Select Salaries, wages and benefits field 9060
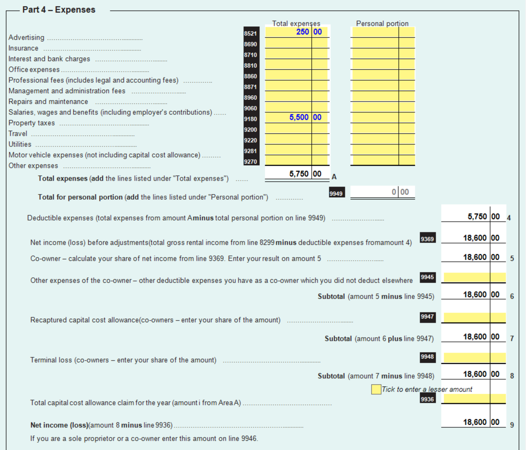The width and height of the screenshot is (526, 450). point(296,107)
